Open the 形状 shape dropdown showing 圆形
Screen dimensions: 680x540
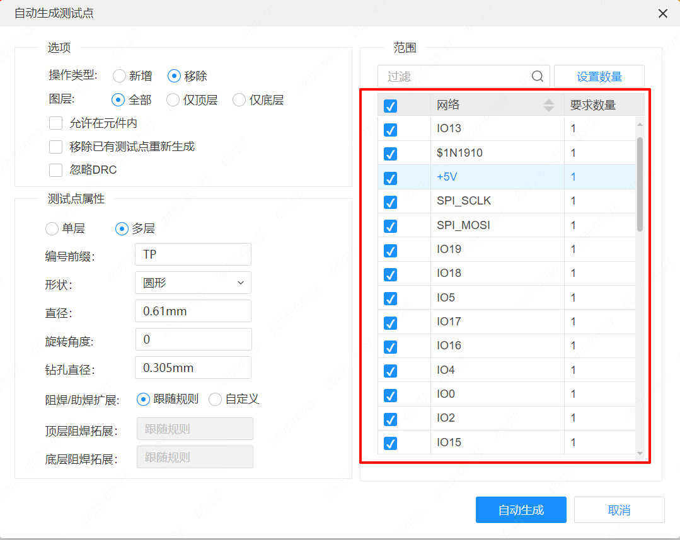tap(193, 283)
